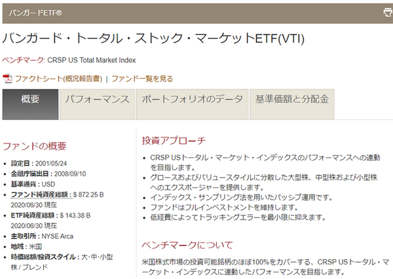
Task: Switch to the ポートフォリオのデータ tab
Action: pyautogui.click(x=192, y=104)
